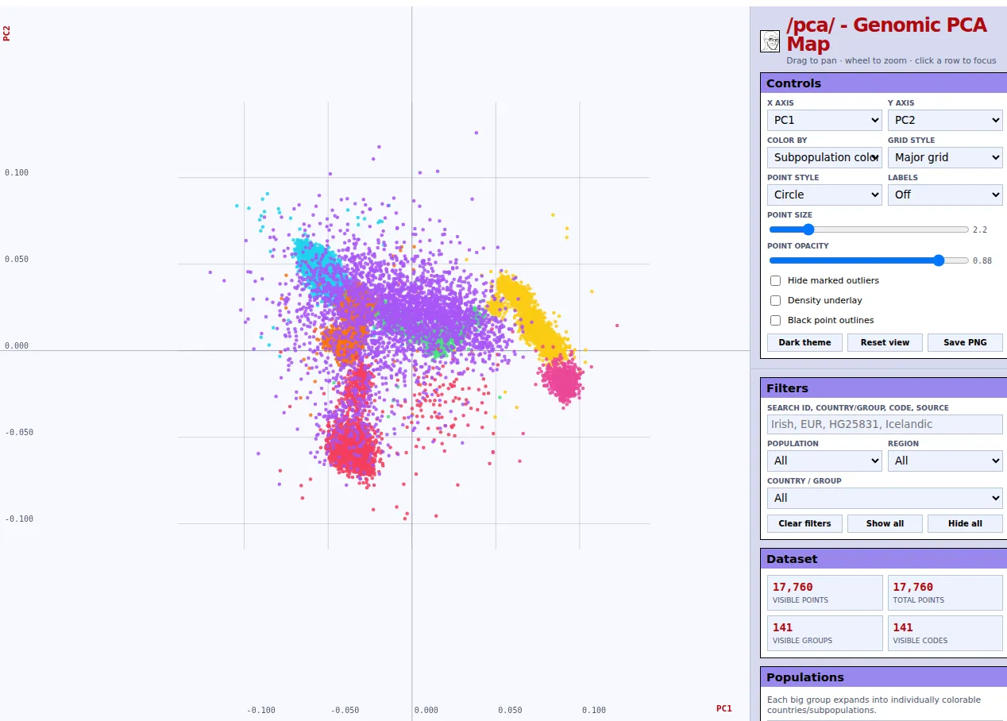Adjust the Point Opacity slider

869,260
